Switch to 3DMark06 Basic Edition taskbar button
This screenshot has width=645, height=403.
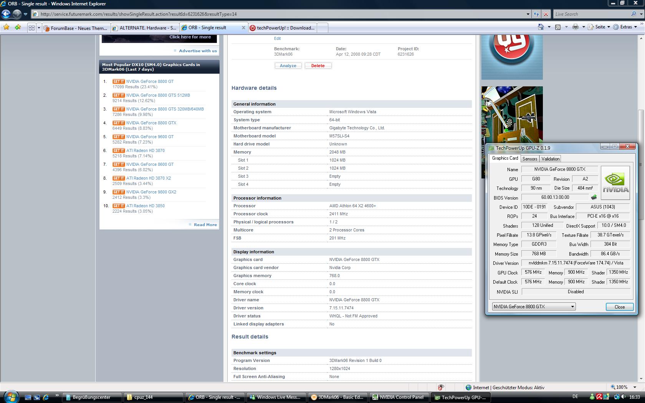[338, 397]
